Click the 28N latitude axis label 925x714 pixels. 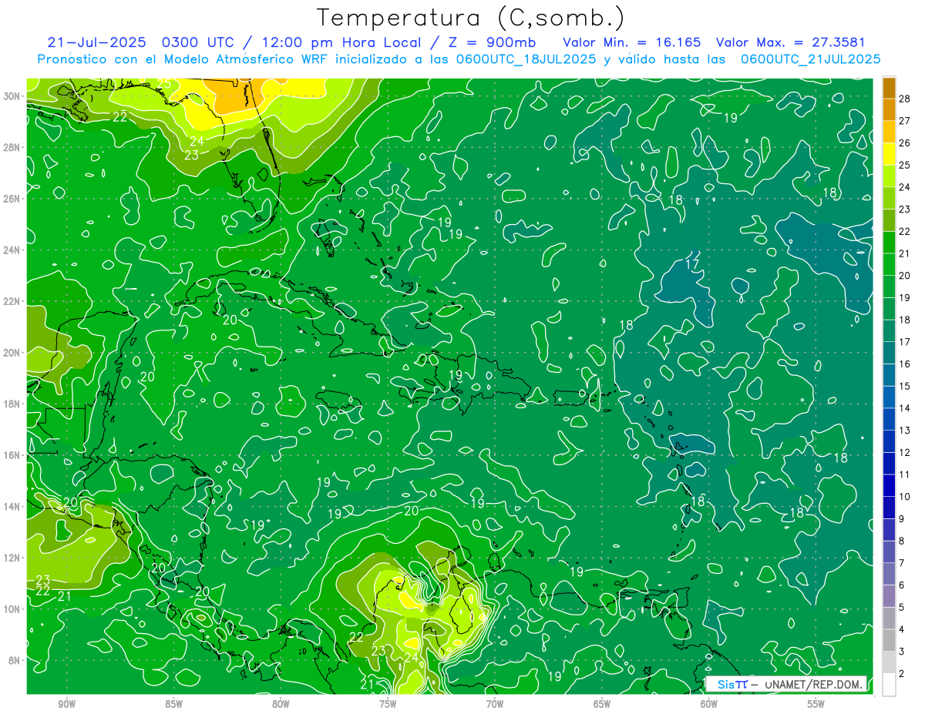13,147
